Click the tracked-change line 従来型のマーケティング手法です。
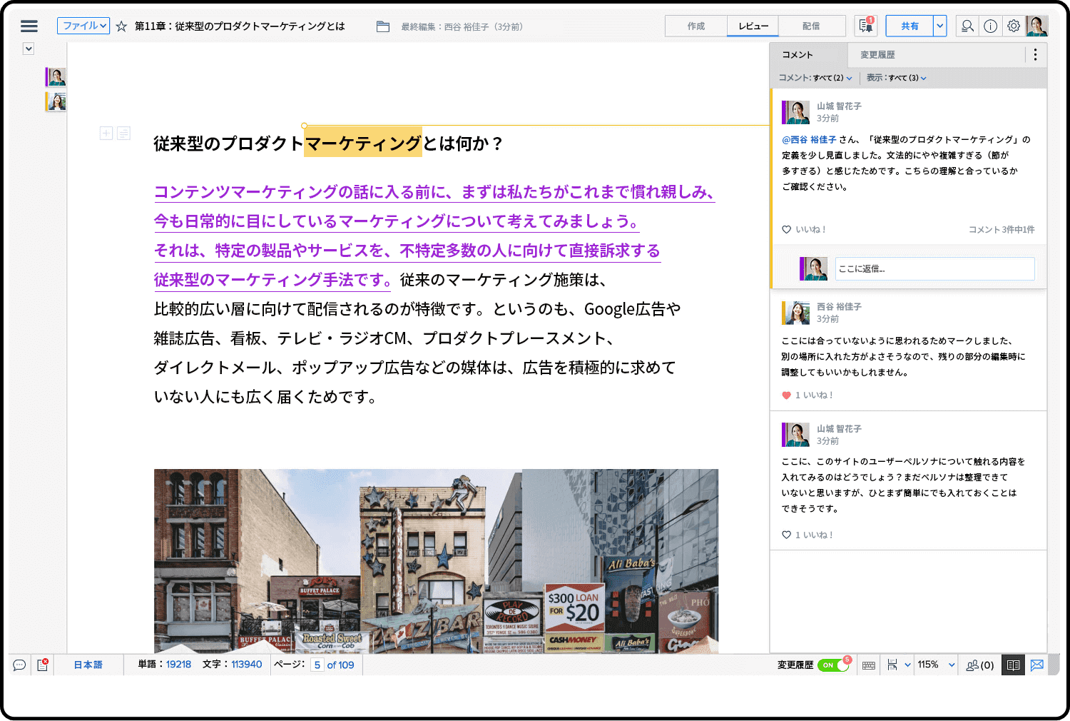 pyautogui.click(x=272, y=280)
